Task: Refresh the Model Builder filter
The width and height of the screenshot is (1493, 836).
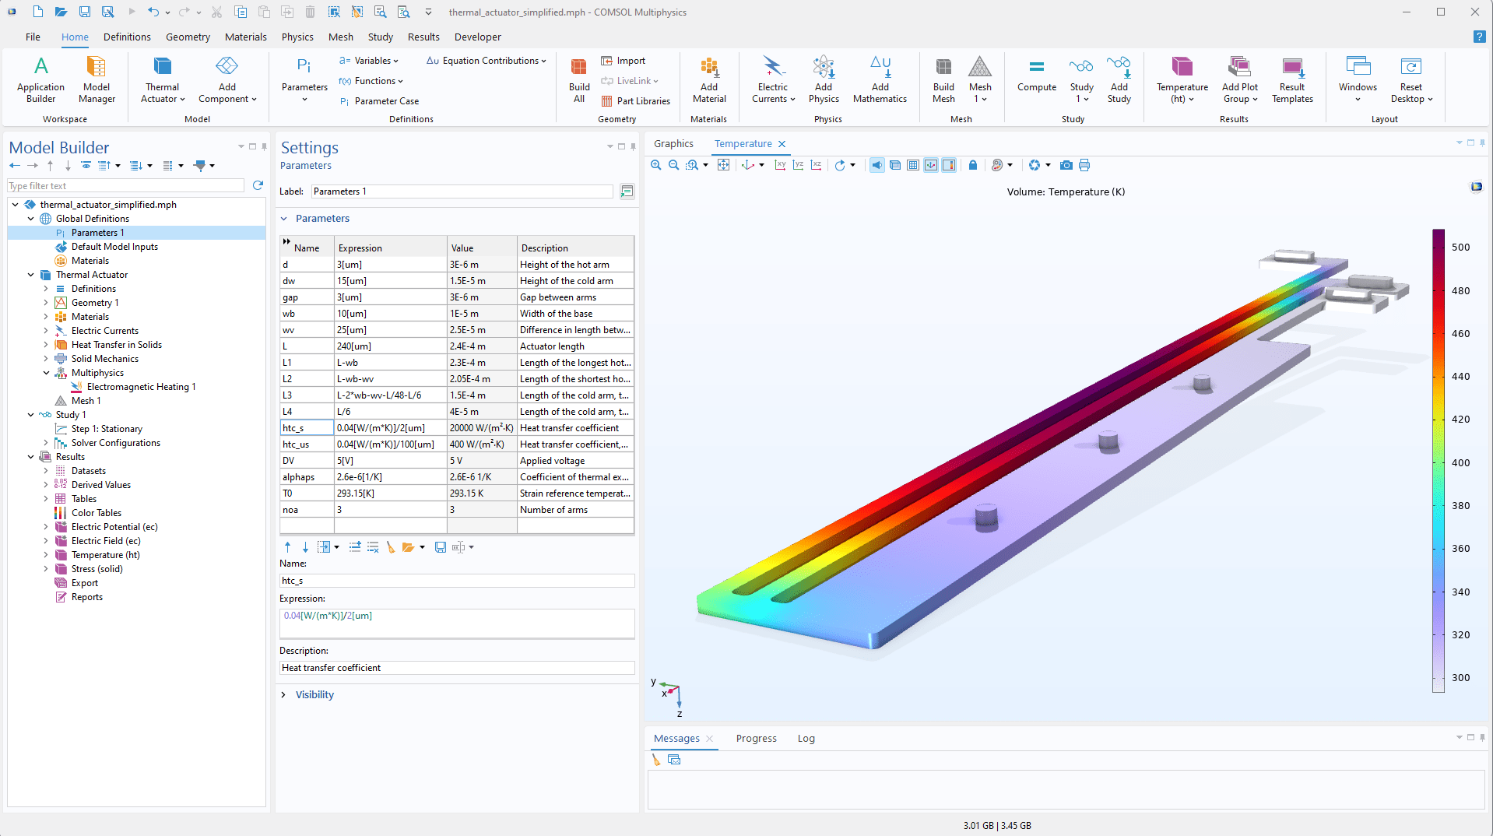Action: pyautogui.click(x=258, y=185)
